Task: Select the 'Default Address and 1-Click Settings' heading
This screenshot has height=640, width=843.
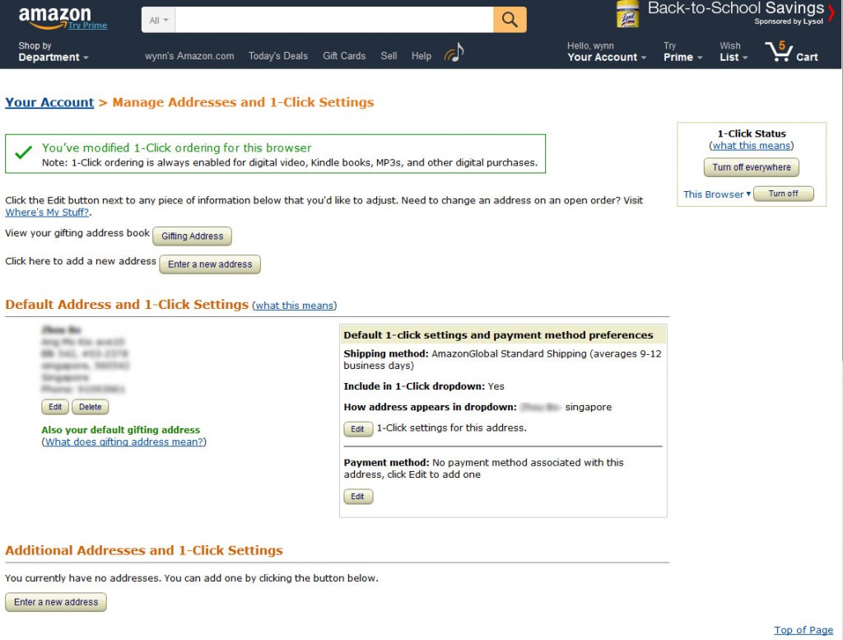Action: coord(127,305)
